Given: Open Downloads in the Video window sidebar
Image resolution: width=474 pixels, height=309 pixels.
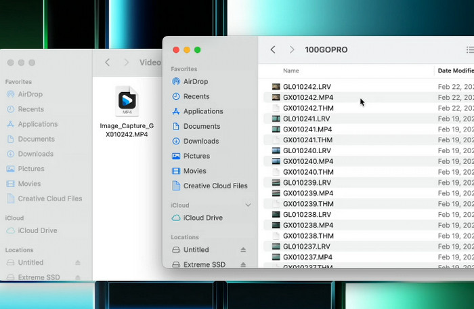Looking at the screenshot, I should (30, 154).
